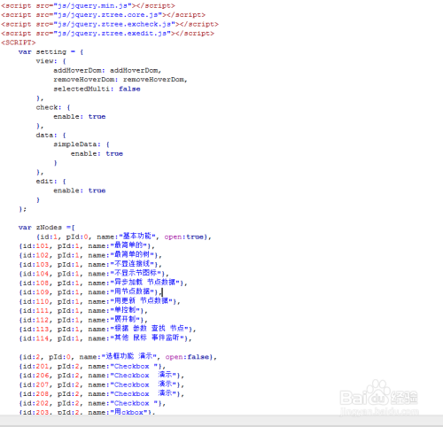Click the 'check: {' line
The width and height of the screenshot is (443, 427).
pos(53,107)
